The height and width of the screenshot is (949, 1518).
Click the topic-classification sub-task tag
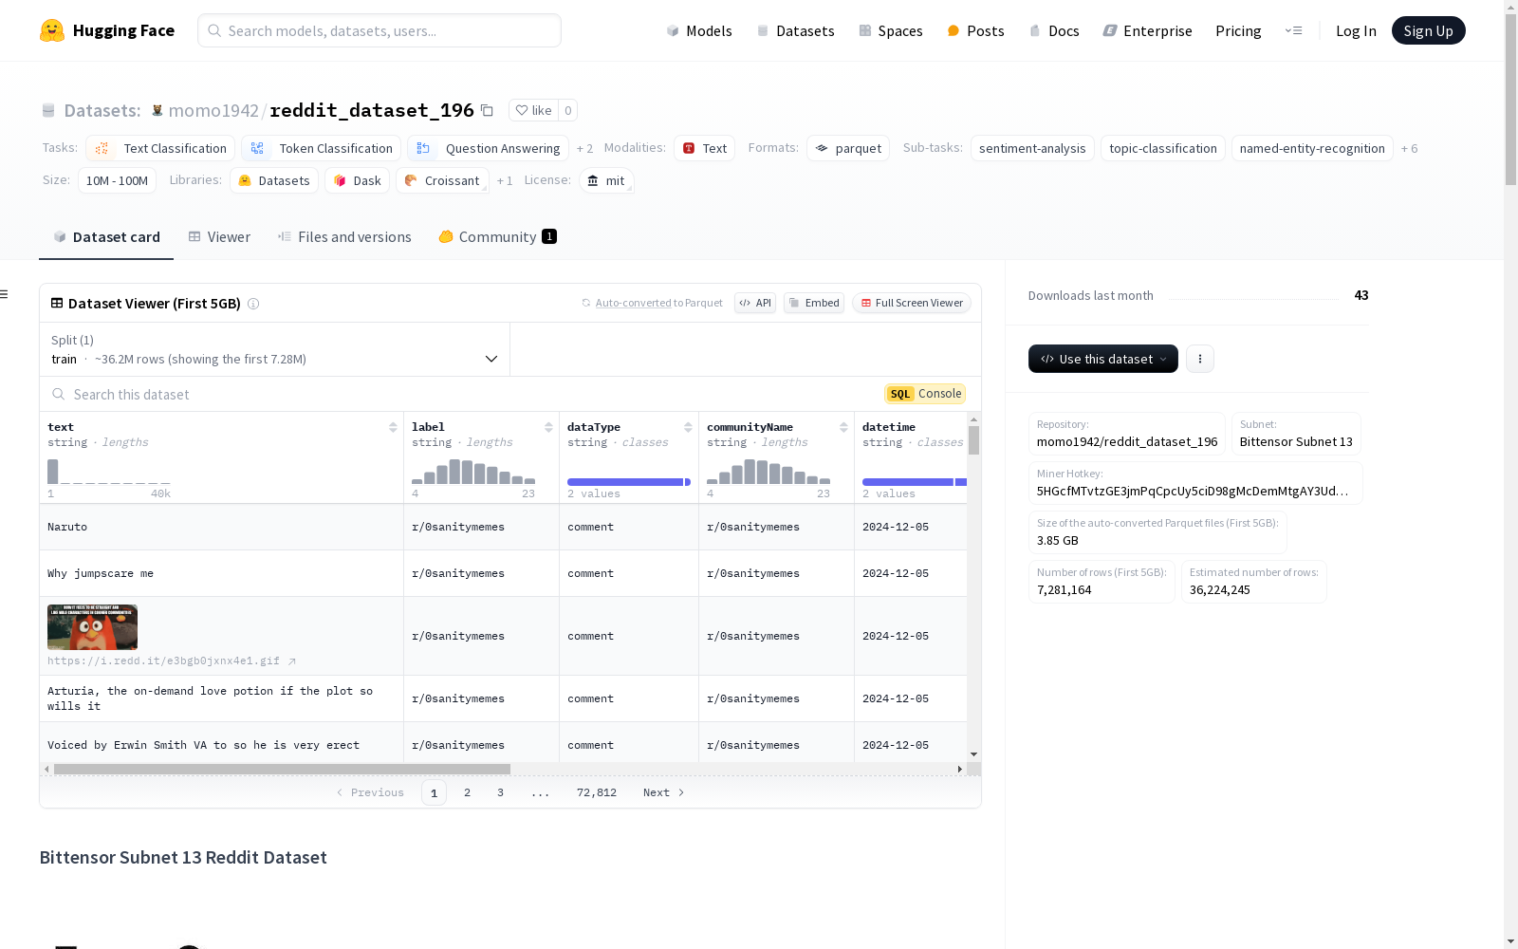click(x=1163, y=148)
